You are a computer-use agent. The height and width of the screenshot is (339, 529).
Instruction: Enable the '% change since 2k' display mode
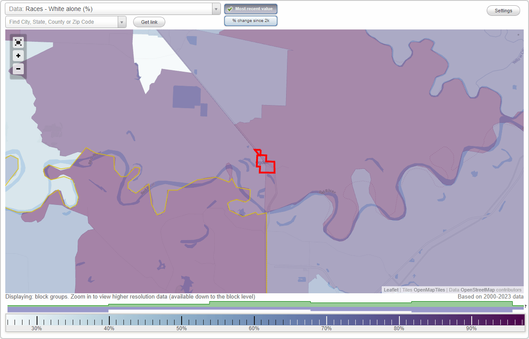pyautogui.click(x=250, y=20)
